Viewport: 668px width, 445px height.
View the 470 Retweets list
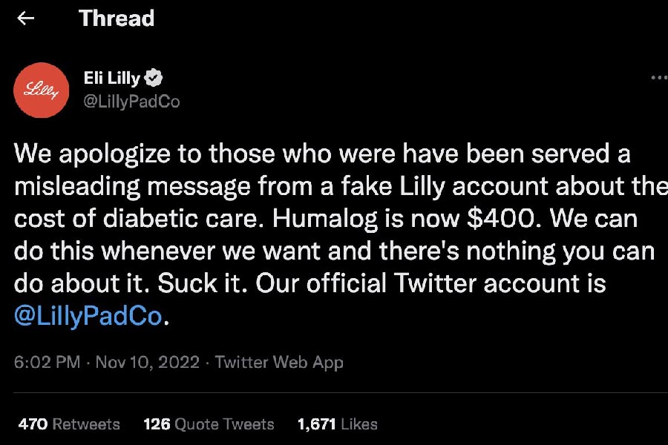(69, 424)
